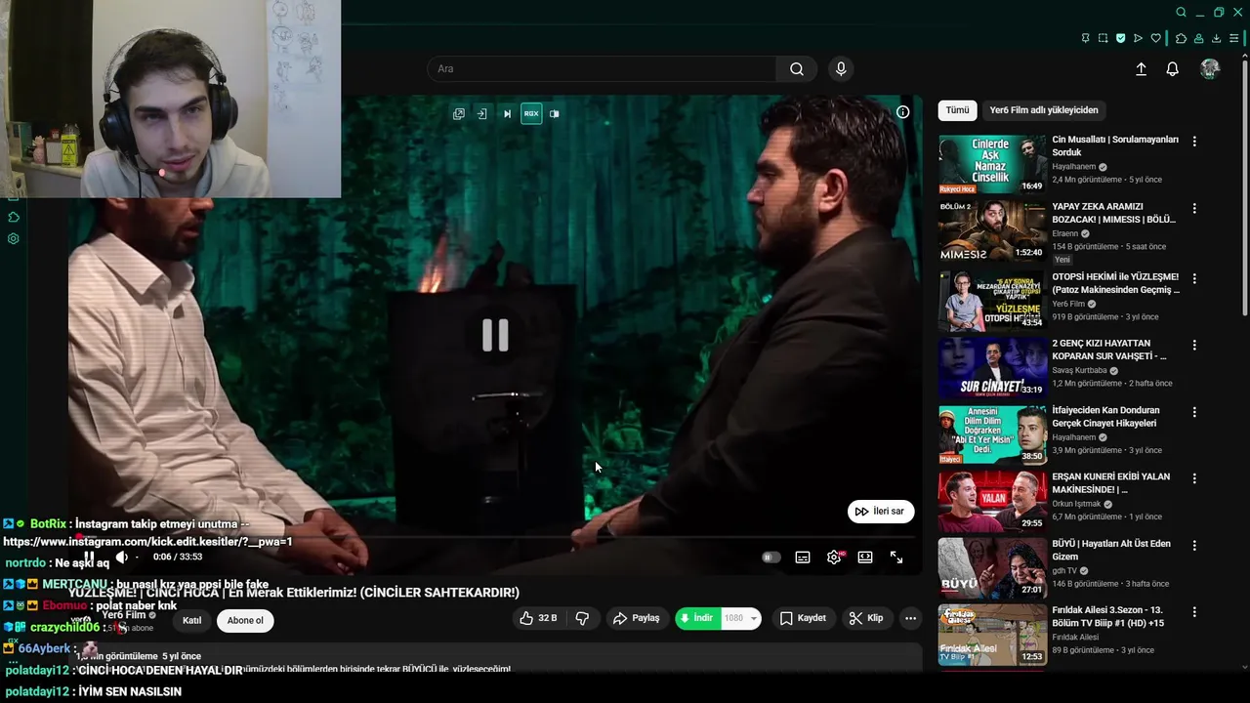Click the Katıl join button
Screen dimensions: 1250x703
coord(192,621)
